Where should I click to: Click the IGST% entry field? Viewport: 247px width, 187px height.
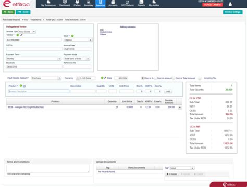click(x=149, y=91)
